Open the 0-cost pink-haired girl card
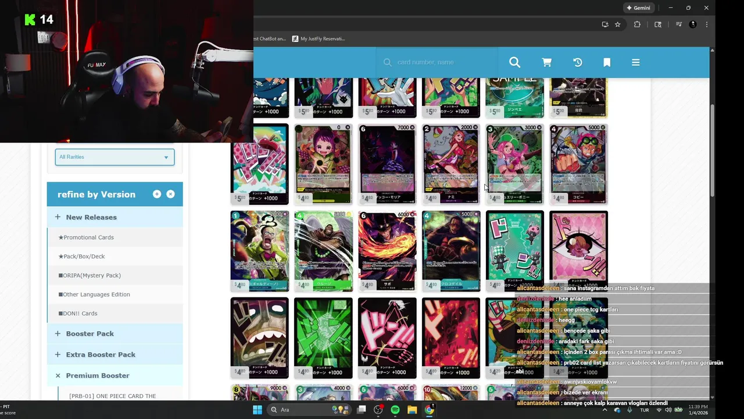This screenshot has width=744, height=419. click(323, 164)
